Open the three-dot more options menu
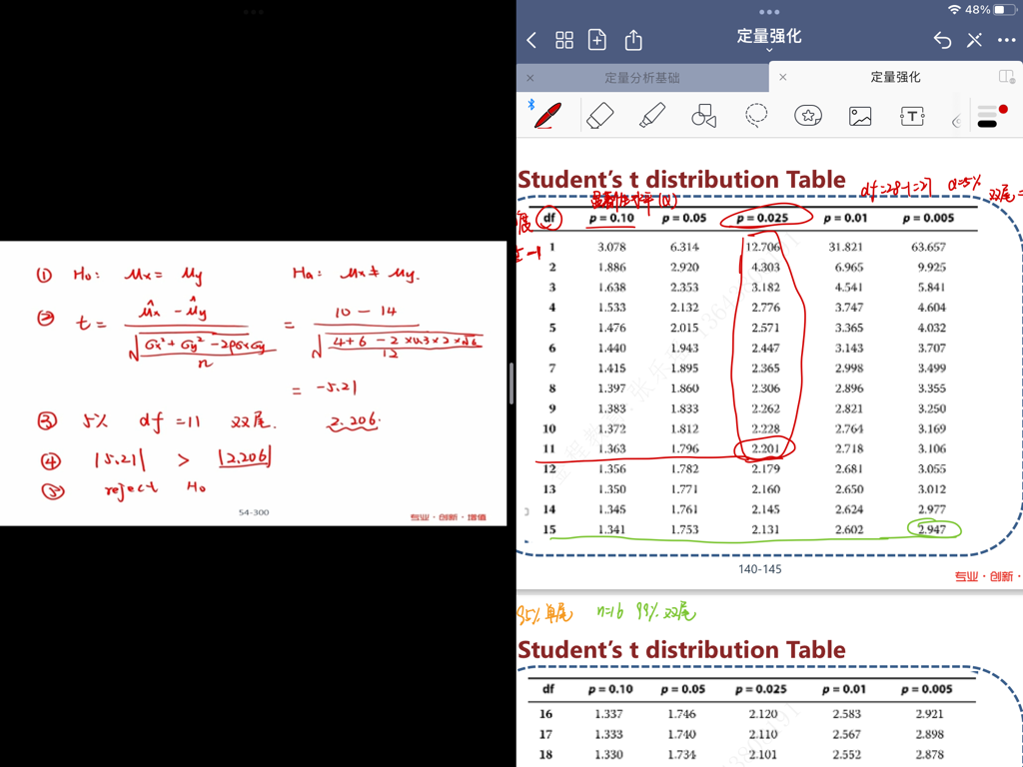The height and width of the screenshot is (767, 1023). (1005, 40)
